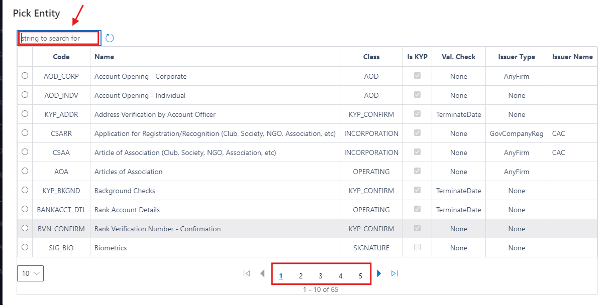Select the KYP_ADDR row radio button
Image resolution: width=601 pixels, height=305 pixels.
[24, 114]
